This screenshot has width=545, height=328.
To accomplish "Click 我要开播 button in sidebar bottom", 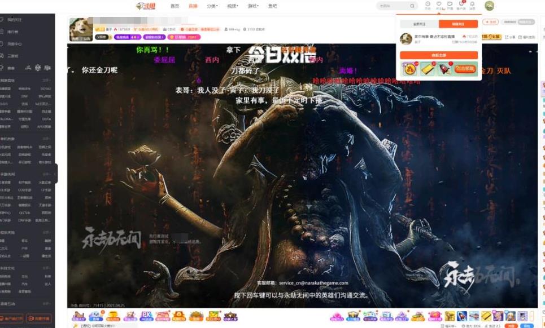I will click(39, 318).
